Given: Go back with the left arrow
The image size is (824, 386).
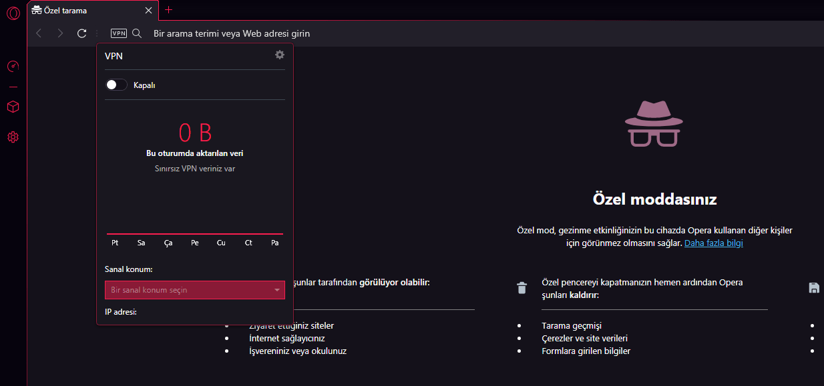Looking at the screenshot, I should (x=39, y=33).
